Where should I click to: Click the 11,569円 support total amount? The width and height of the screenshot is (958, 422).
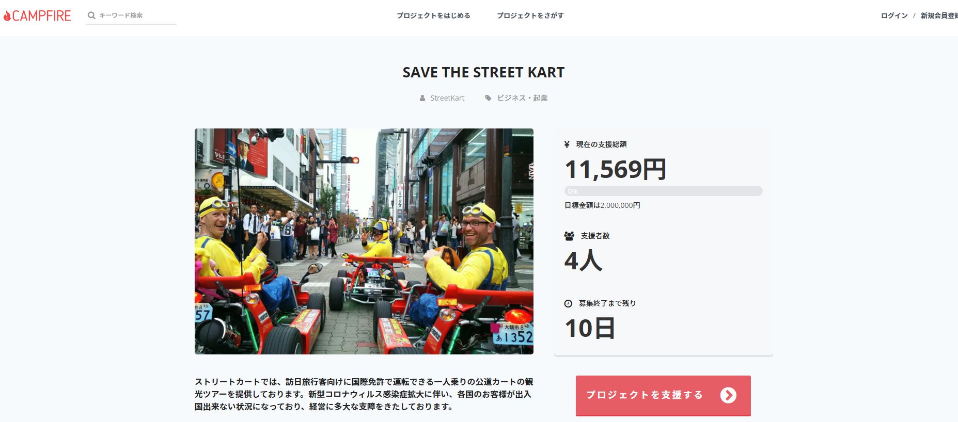[x=615, y=169]
